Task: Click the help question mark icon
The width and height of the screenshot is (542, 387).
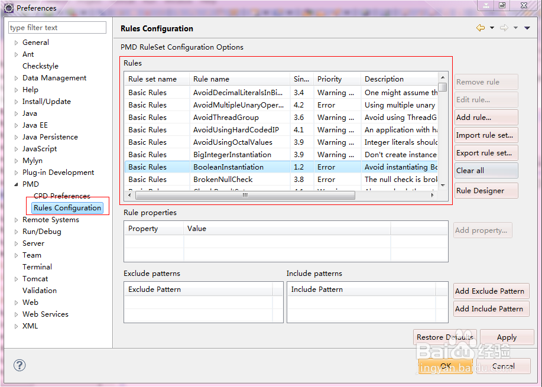Action: point(20,365)
